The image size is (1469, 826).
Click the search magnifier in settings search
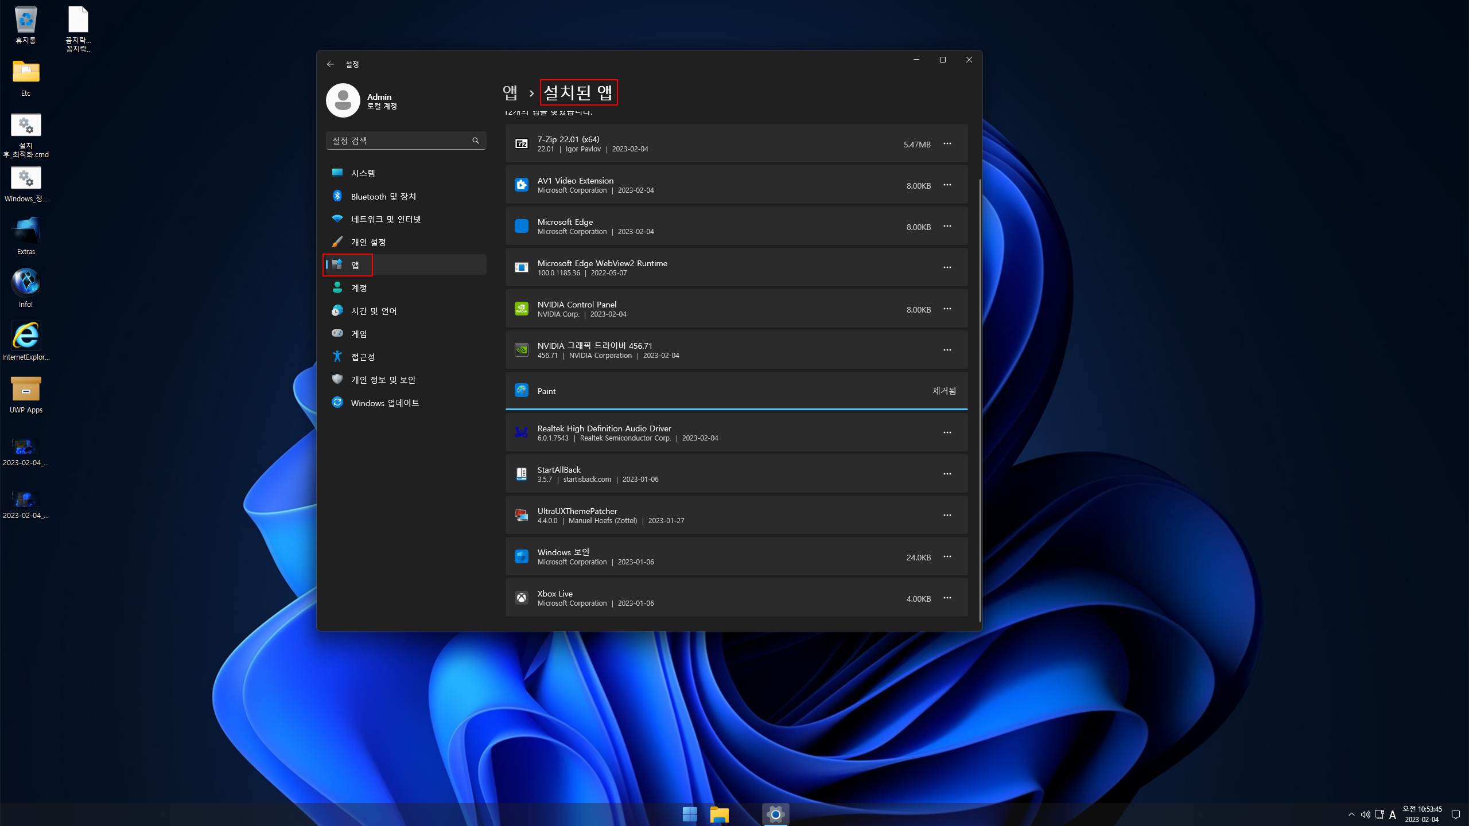(475, 141)
